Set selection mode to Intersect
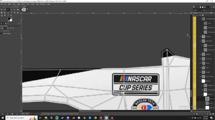Image resolution: width=215 pixels, height=120 pixels. (13, 28)
